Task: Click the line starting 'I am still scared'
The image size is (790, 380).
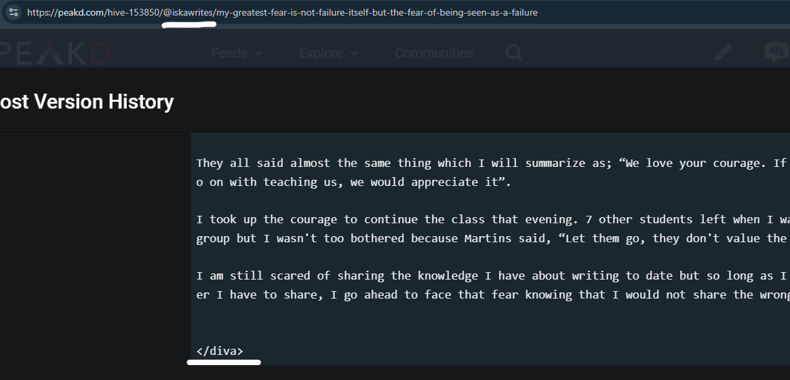Action: [x=493, y=276]
